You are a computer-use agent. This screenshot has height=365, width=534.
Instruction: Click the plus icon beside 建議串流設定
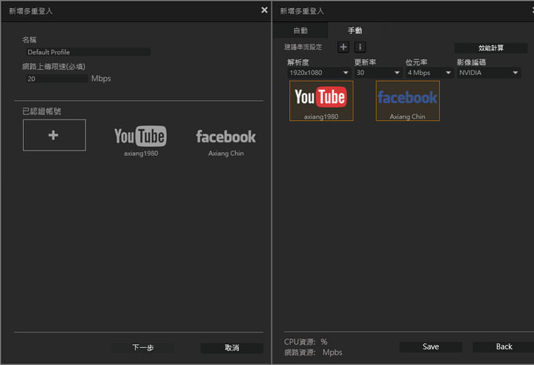[343, 47]
